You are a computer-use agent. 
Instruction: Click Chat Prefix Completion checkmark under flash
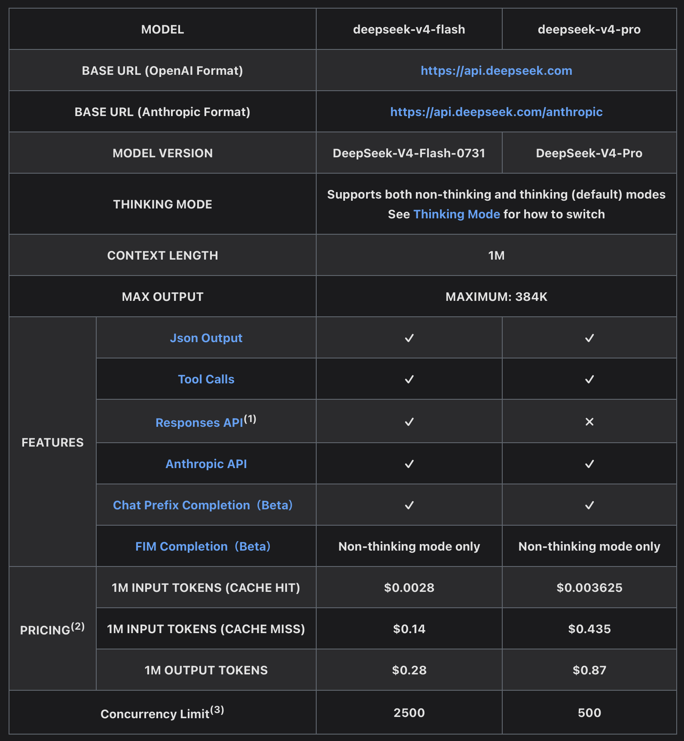(409, 505)
